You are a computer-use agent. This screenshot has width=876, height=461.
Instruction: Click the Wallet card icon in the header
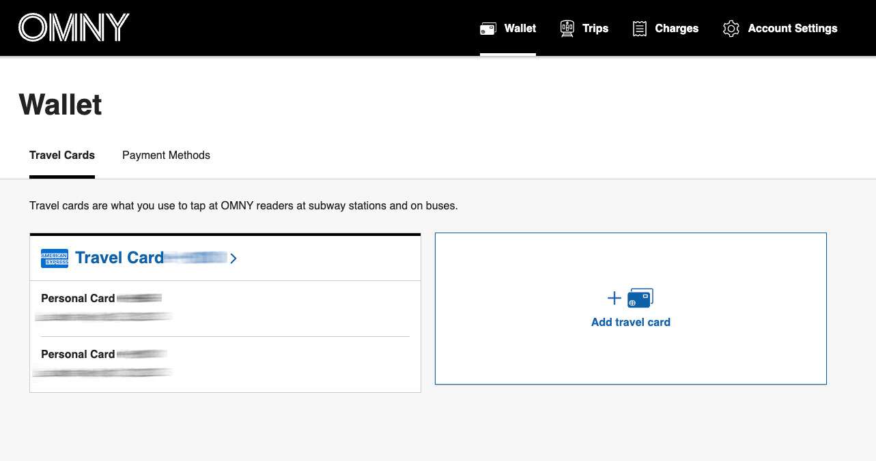pyautogui.click(x=488, y=29)
